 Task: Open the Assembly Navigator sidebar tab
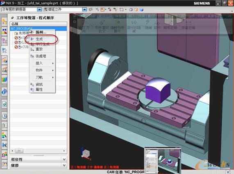tap(4, 22)
